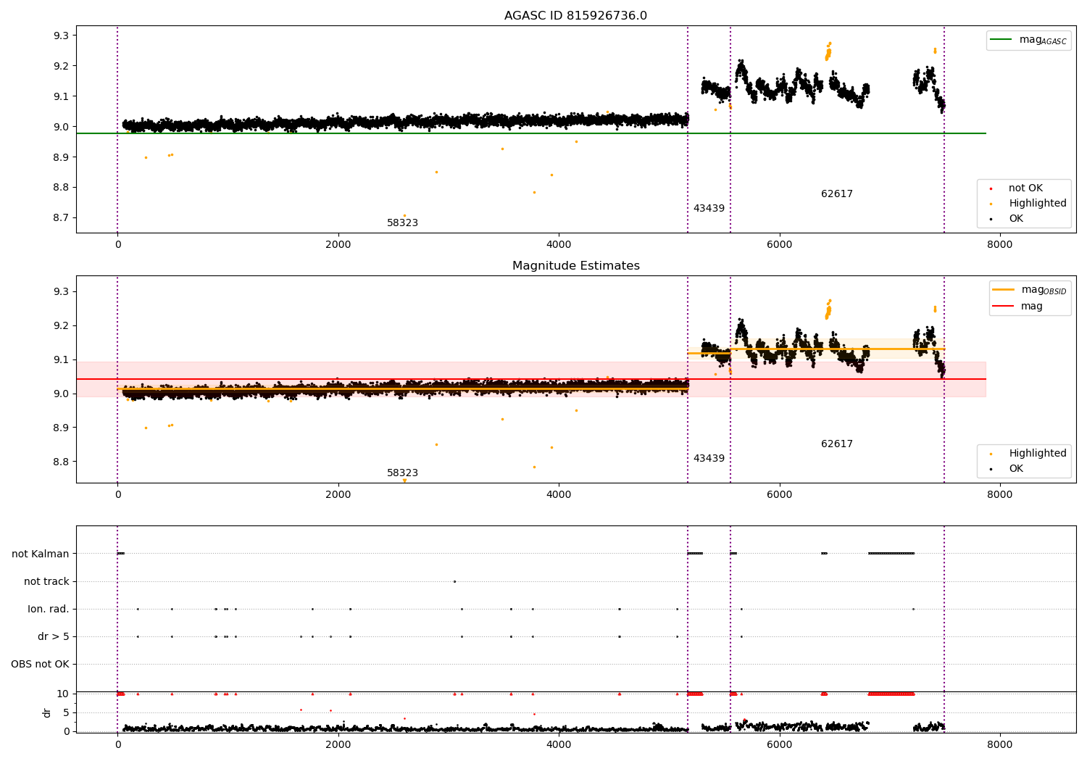Click the 4000 x-tick under the bottom plot
1087x761 pixels.
click(x=559, y=745)
